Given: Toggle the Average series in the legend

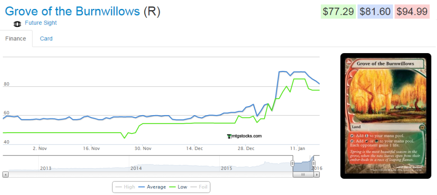Looking at the screenshot, I should 151,187.
